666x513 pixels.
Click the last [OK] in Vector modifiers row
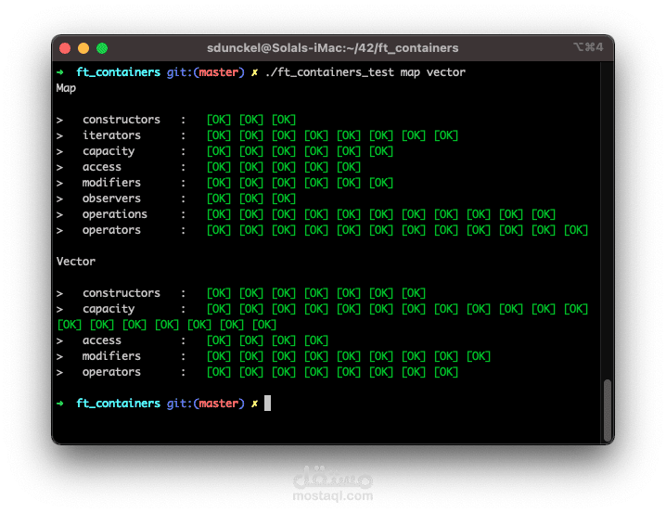(x=479, y=356)
